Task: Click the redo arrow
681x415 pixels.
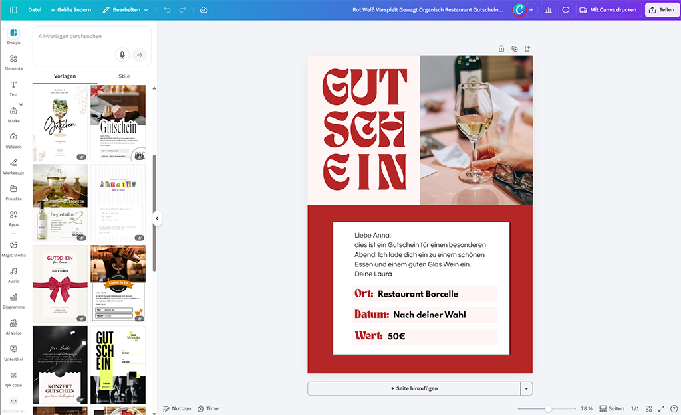Action: click(182, 9)
